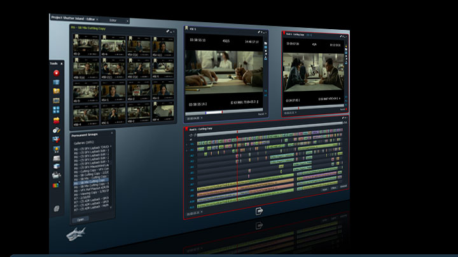This screenshot has width=458, height=257.
Task: Click the blue plane with red mark icon
Action: tap(57, 140)
